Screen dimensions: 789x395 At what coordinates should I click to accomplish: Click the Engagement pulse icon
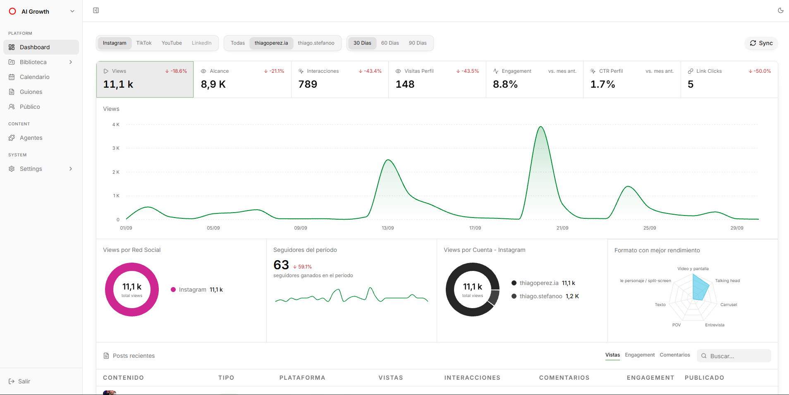click(x=496, y=71)
